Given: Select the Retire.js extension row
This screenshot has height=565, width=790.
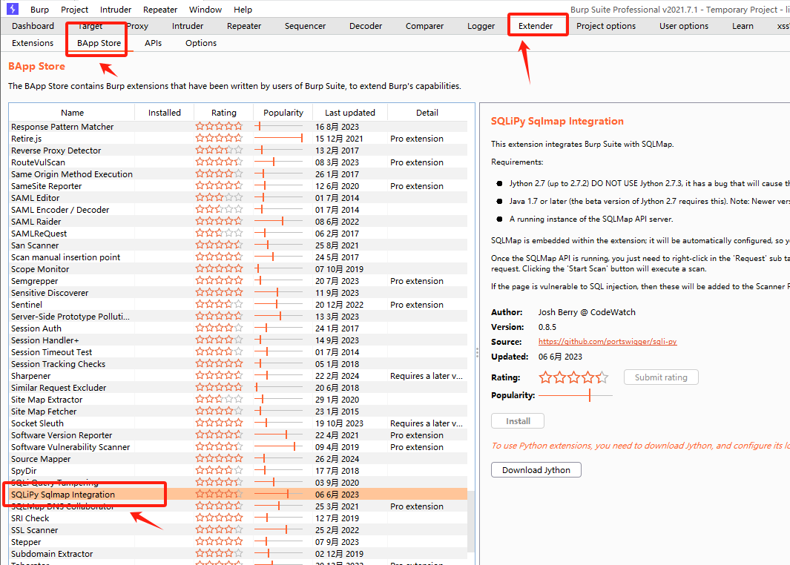Looking at the screenshot, I should 238,139.
